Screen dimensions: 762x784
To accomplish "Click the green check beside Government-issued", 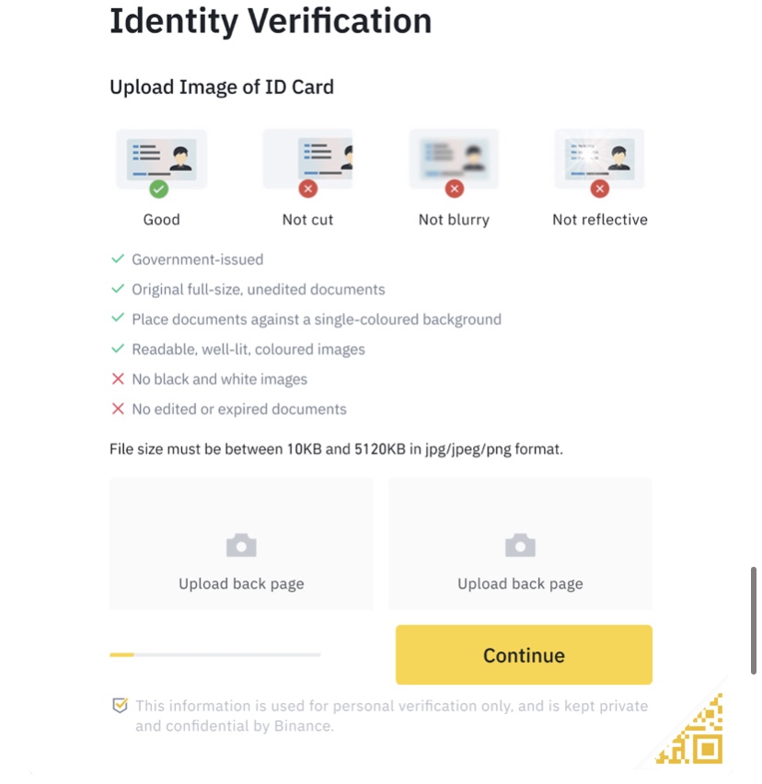I will (117, 259).
